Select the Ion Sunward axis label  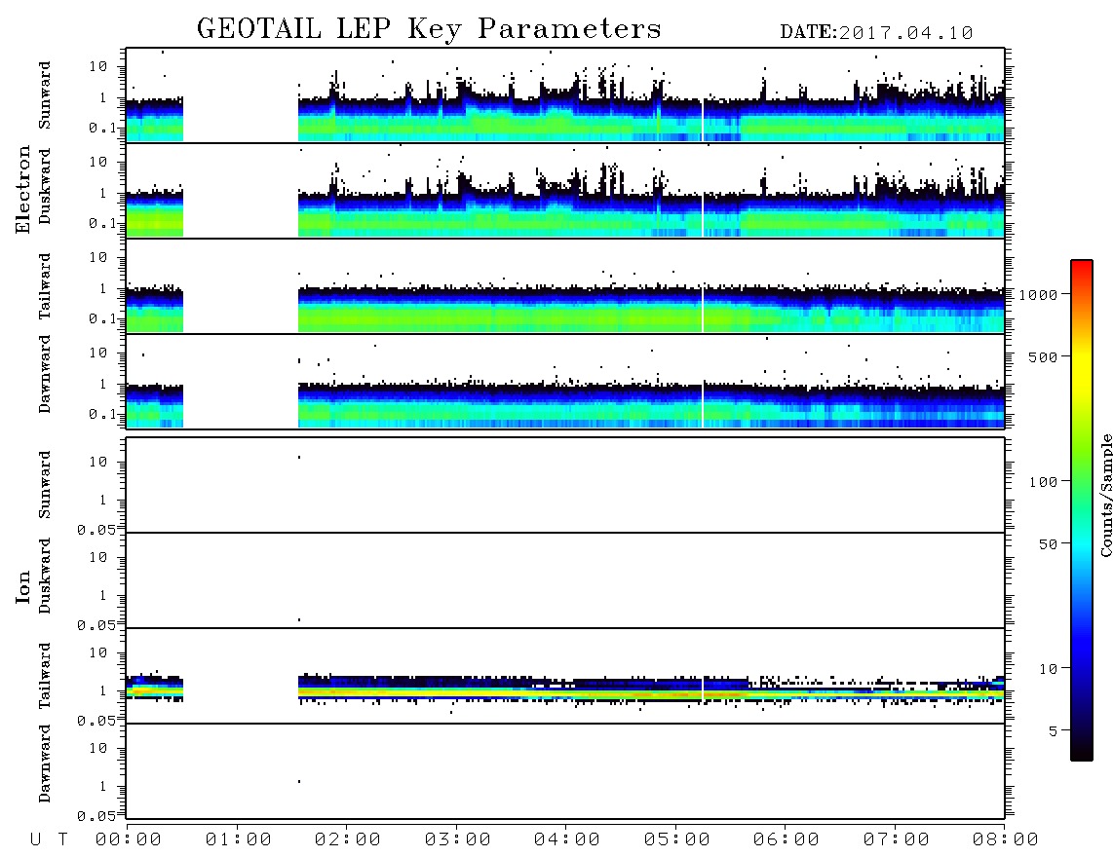click(x=45, y=485)
